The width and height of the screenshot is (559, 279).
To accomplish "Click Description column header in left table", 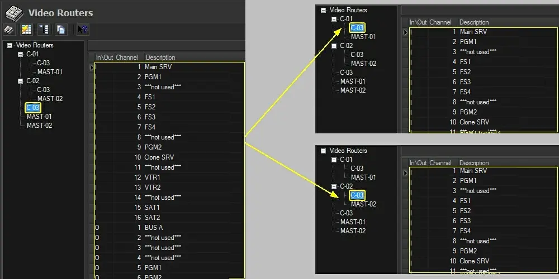I will click(160, 57).
